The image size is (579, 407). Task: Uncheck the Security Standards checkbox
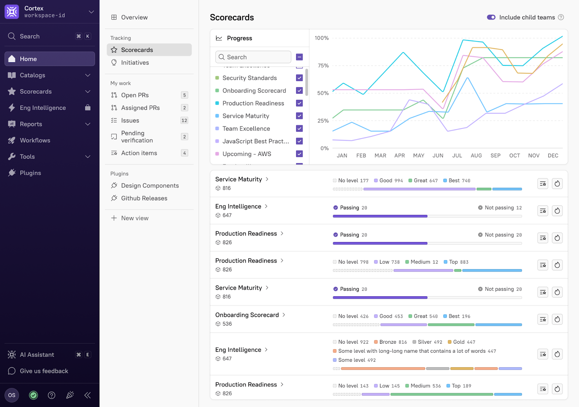[x=299, y=78]
